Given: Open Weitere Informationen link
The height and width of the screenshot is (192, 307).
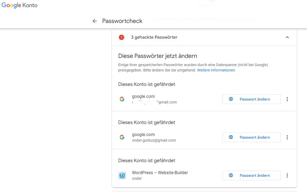Looking at the screenshot, I should (x=216, y=70).
